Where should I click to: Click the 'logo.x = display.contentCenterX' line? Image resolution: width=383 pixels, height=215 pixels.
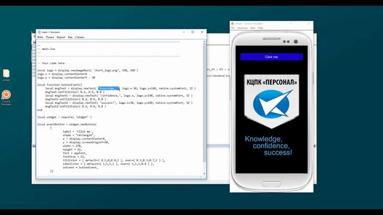coord(62,74)
